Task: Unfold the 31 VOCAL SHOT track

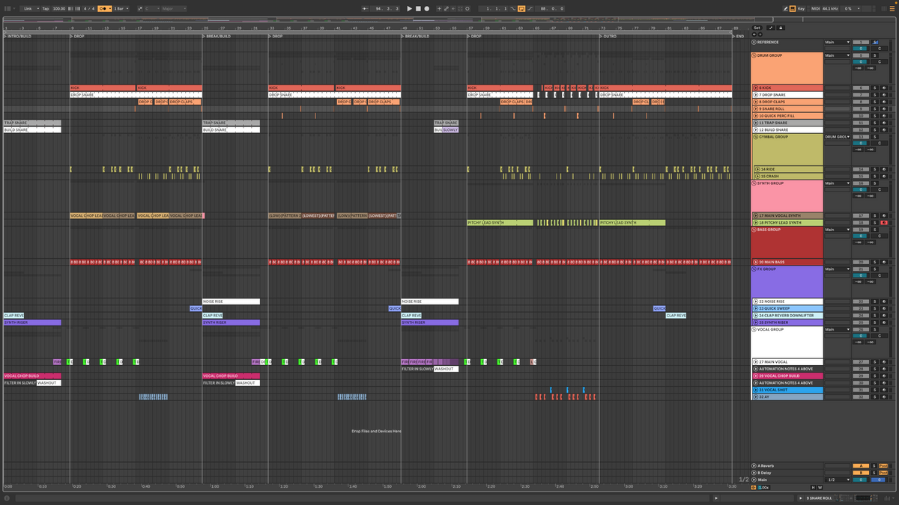Action: point(757,390)
